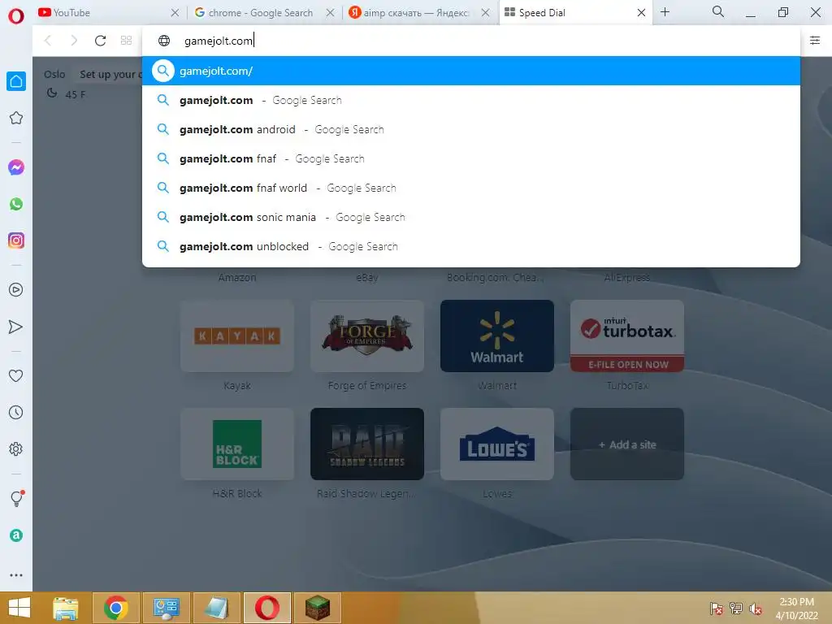Open Facebook Messenger in the sidebar
This screenshot has height=624, width=832.
pos(16,167)
